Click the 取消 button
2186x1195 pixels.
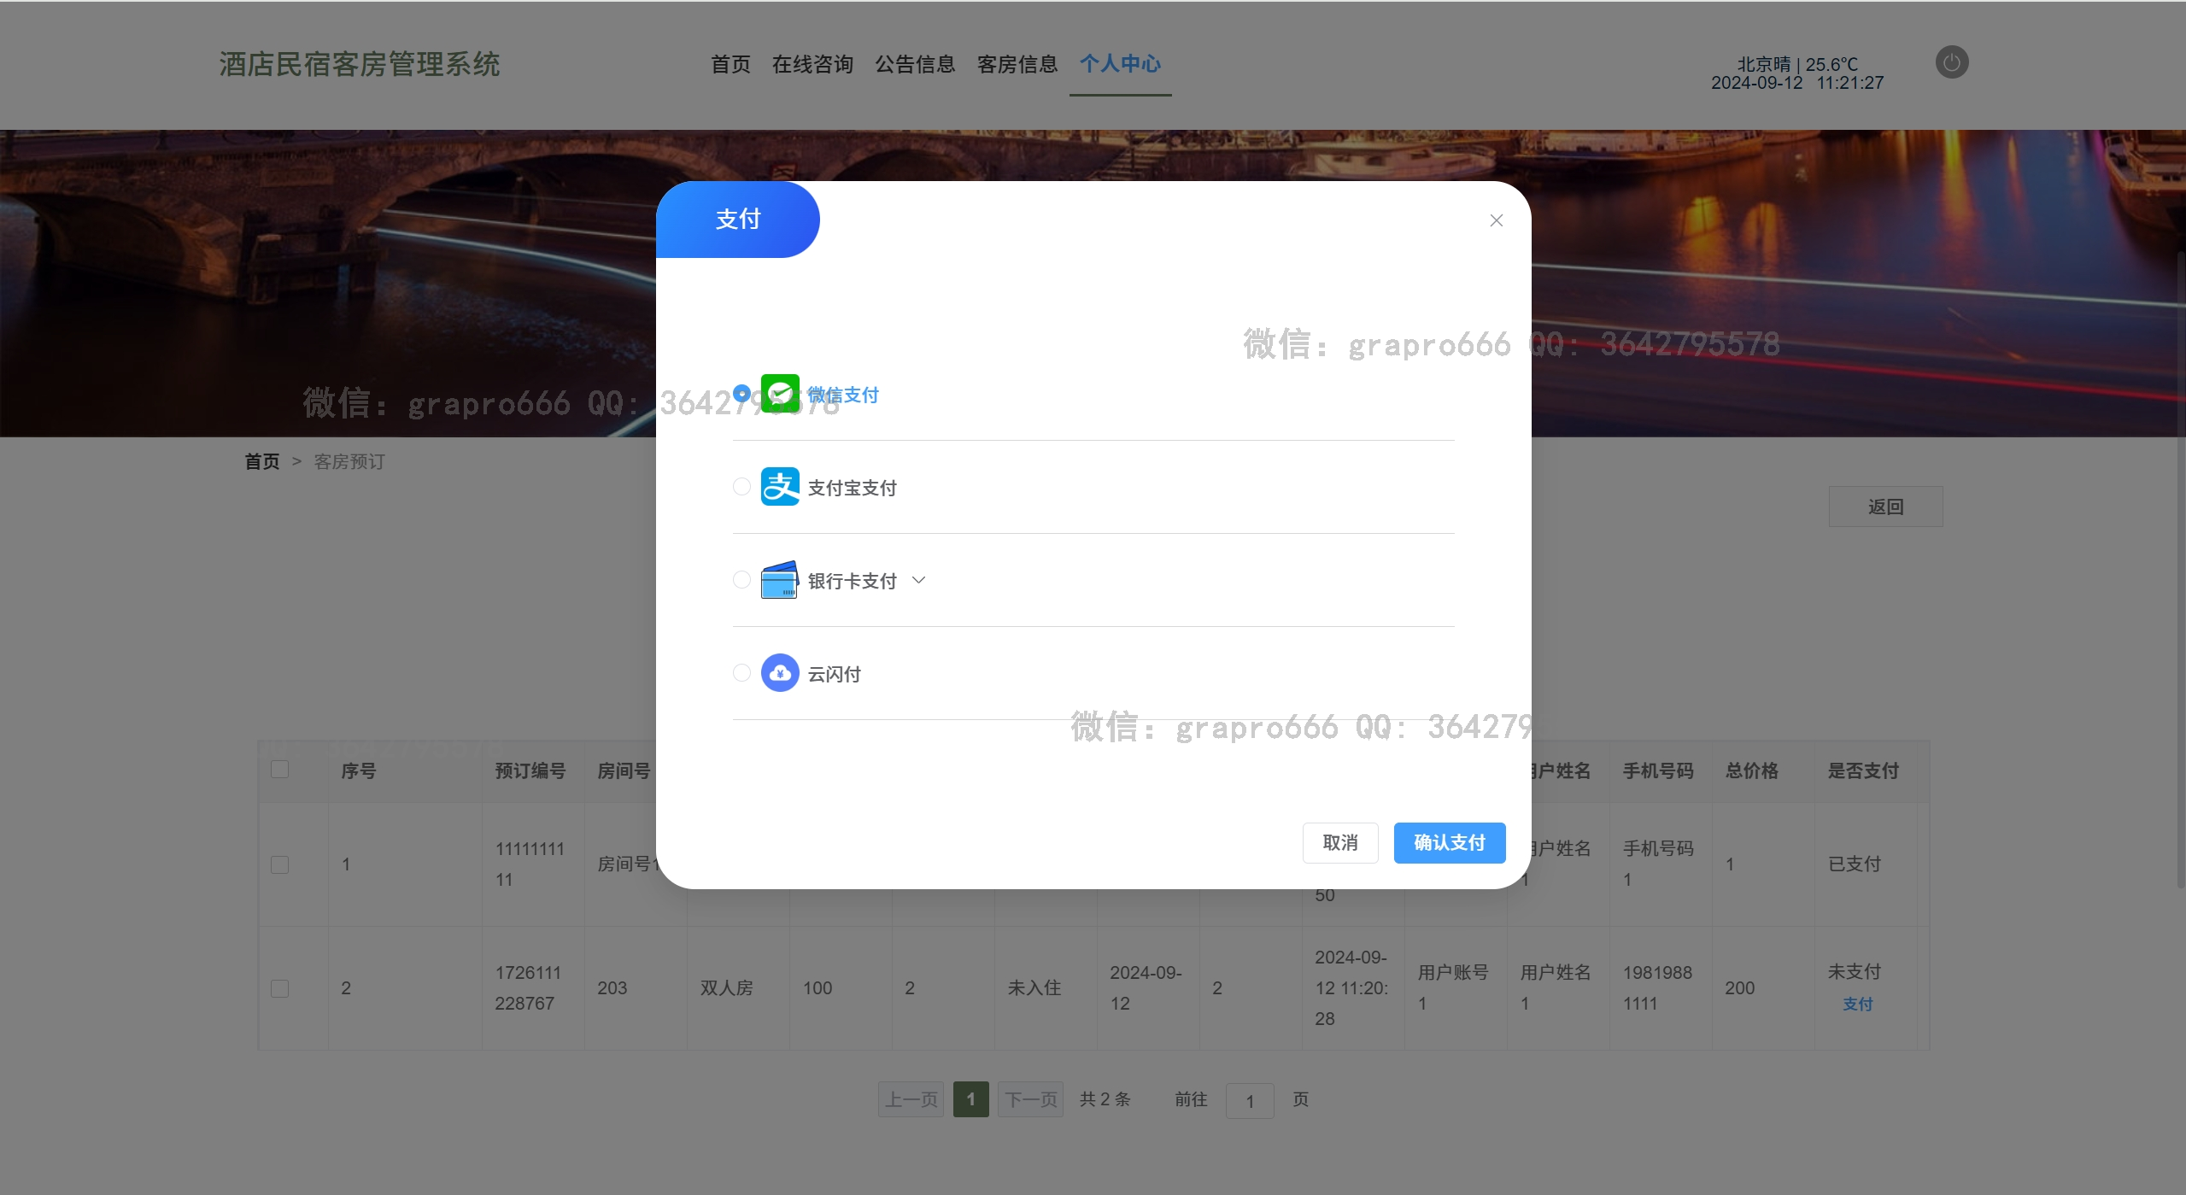point(1339,843)
